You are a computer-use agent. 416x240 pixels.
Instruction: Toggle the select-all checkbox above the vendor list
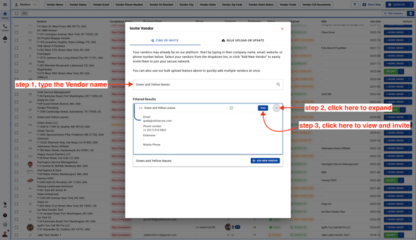pos(17,13)
